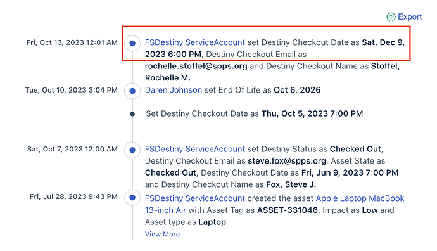Screen dimensions: 437x251
Task: Open FSDestiny ServiceAccount link in Oct 13 entry
Action: tap(195, 42)
